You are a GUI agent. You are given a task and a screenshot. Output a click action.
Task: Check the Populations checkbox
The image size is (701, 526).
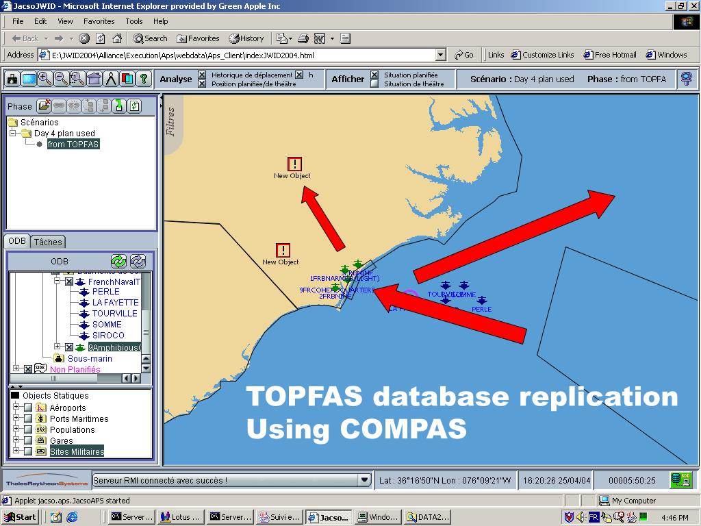tap(27, 430)
